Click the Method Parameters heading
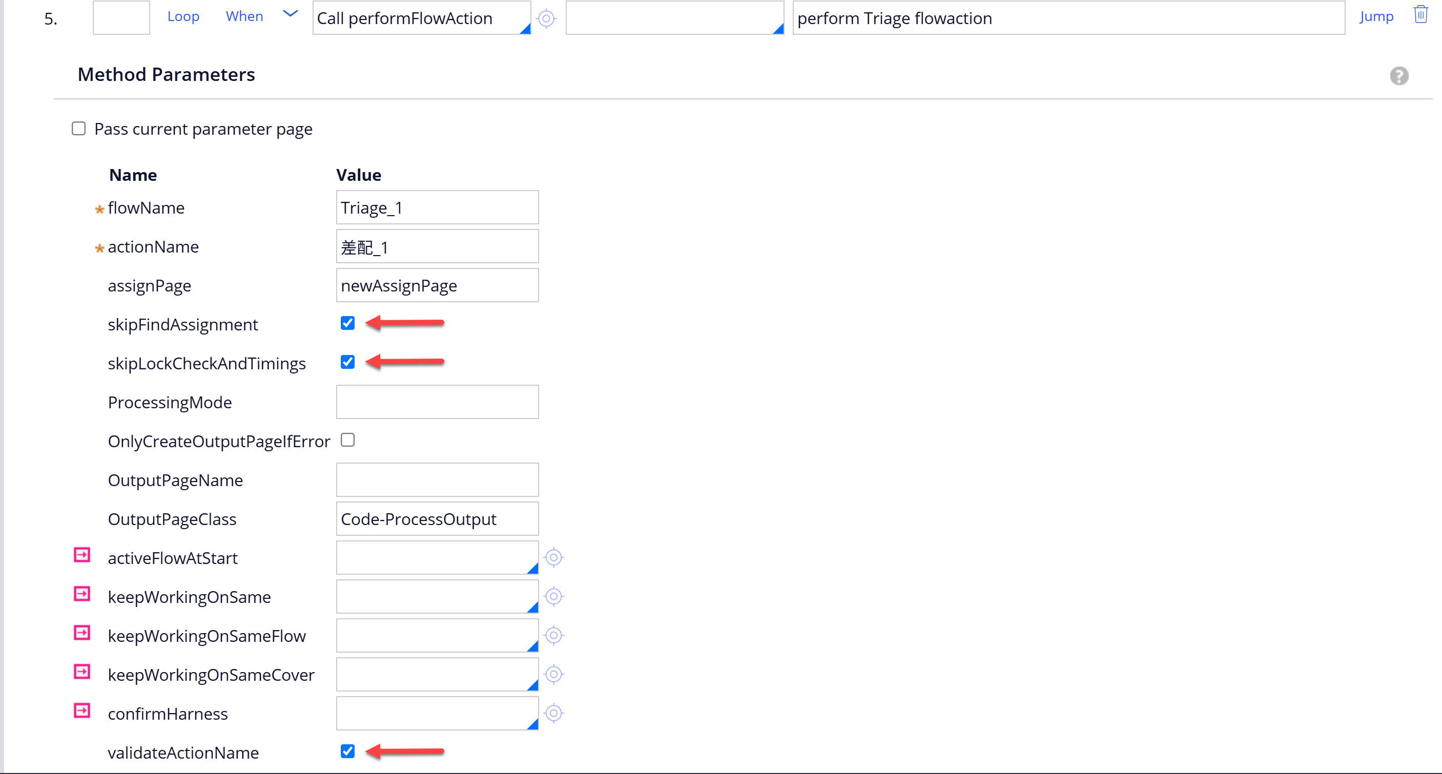This screenshot has width=1442, height=774. coord(166,74)
